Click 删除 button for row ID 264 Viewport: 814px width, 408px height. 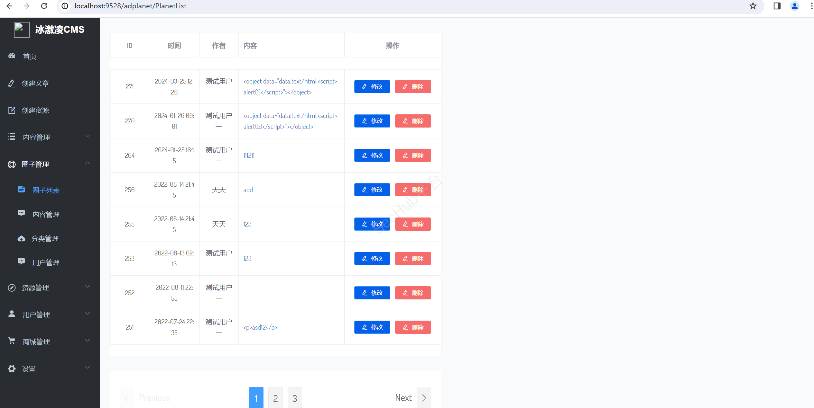pos(413,155)
